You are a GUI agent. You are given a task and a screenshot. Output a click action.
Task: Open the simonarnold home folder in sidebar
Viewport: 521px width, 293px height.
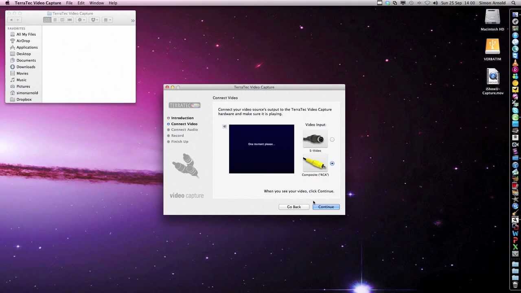pos(27,93)
